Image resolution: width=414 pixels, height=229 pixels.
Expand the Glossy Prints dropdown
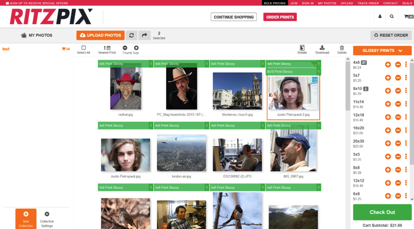tap(382, 51)
